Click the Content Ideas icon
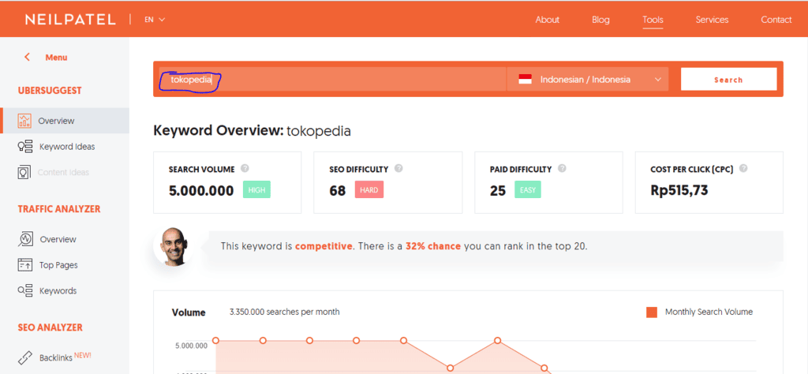Image resolution: width=808 pixels, height=374 pixels. point(24,173)
